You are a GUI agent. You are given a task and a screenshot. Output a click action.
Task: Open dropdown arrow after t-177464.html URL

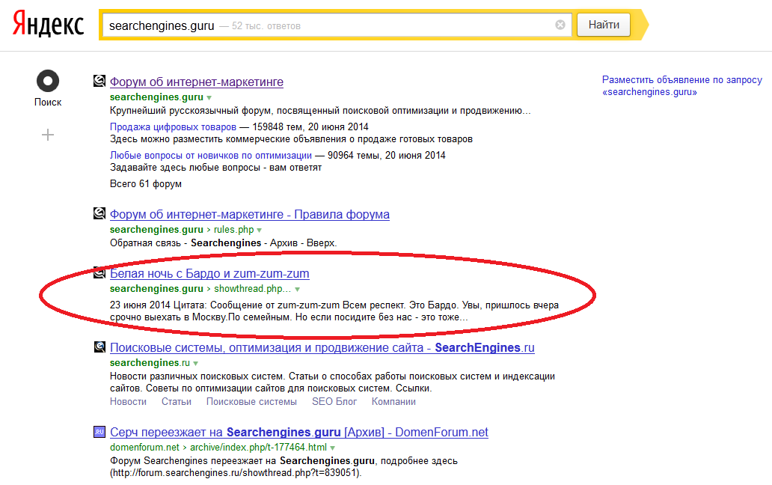pos(333,448)
